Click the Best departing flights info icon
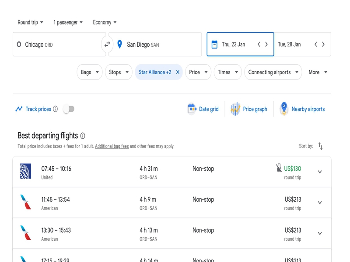 pyautogui.click(x=83, y=136)
